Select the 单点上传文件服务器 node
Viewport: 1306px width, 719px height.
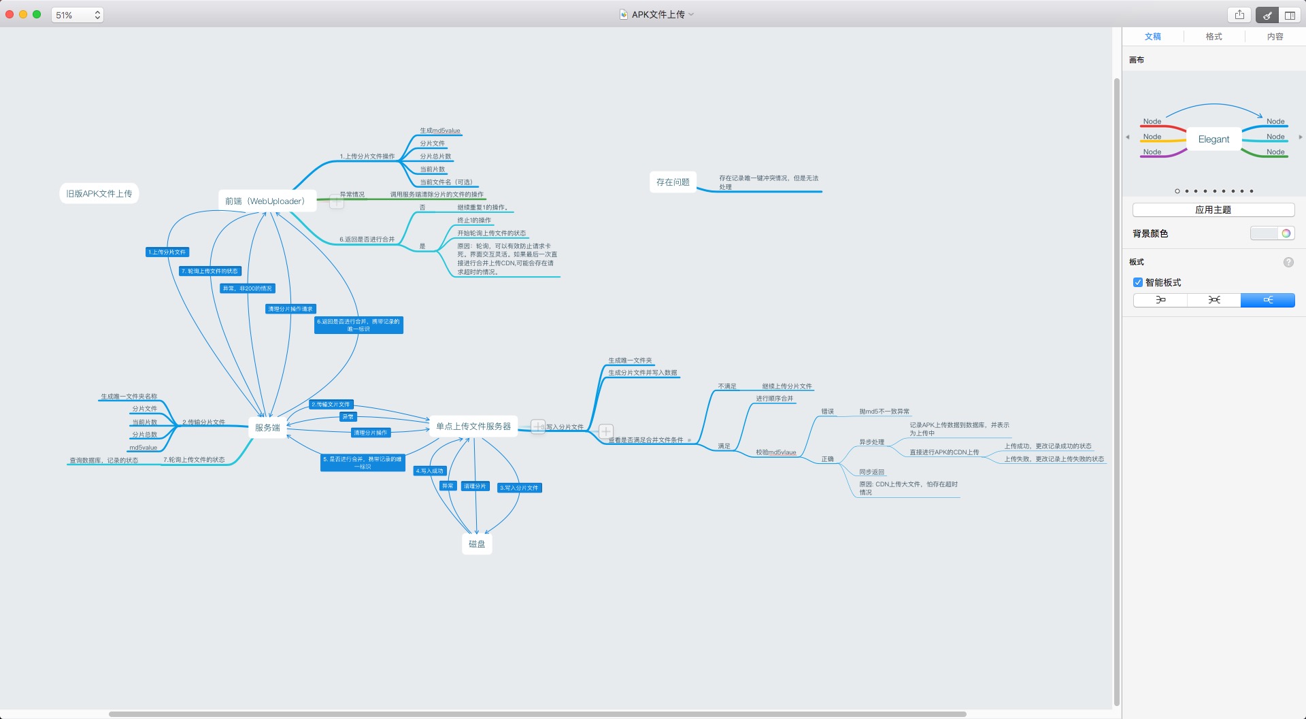tap(473, 427)
